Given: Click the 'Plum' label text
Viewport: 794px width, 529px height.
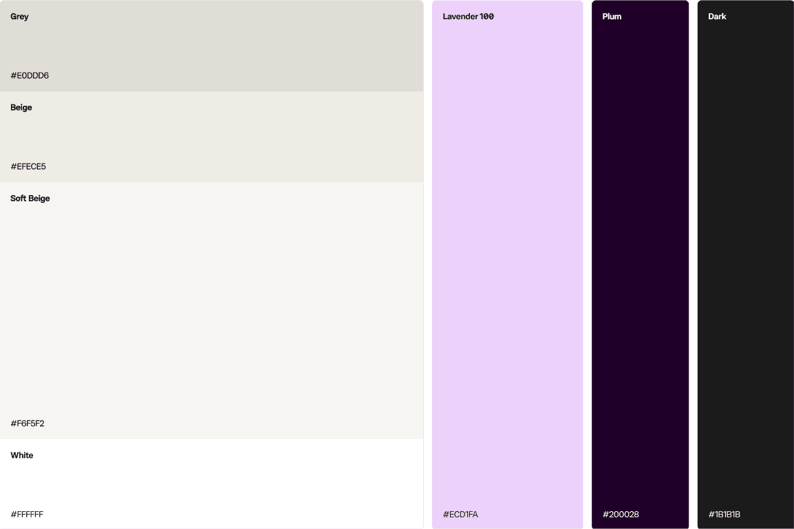Looking at the screenshot, I should pyautogui.click(x=612, y=16).
